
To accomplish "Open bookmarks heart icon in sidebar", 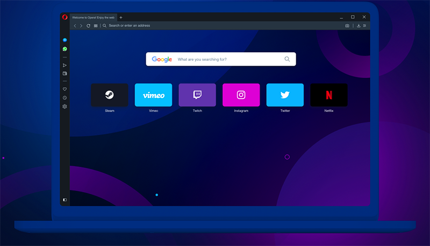I will tap(64, 89).
